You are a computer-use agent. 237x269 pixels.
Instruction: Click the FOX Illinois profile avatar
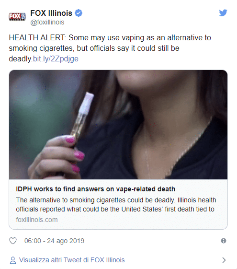pyautogui.click(x=17, y=17)
